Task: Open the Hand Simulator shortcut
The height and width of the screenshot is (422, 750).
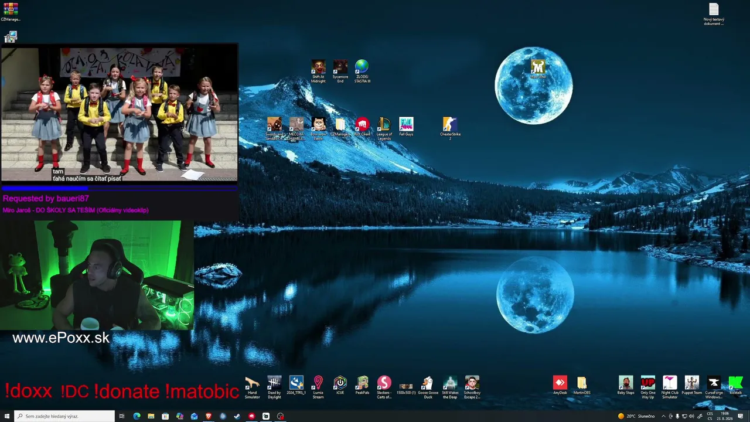Action: click(253, 387)
